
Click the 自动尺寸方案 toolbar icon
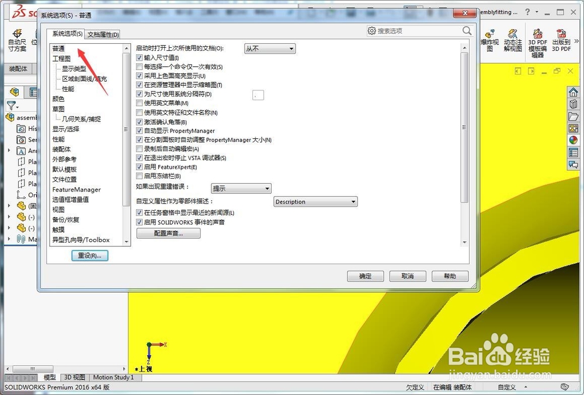click(17, 40)
